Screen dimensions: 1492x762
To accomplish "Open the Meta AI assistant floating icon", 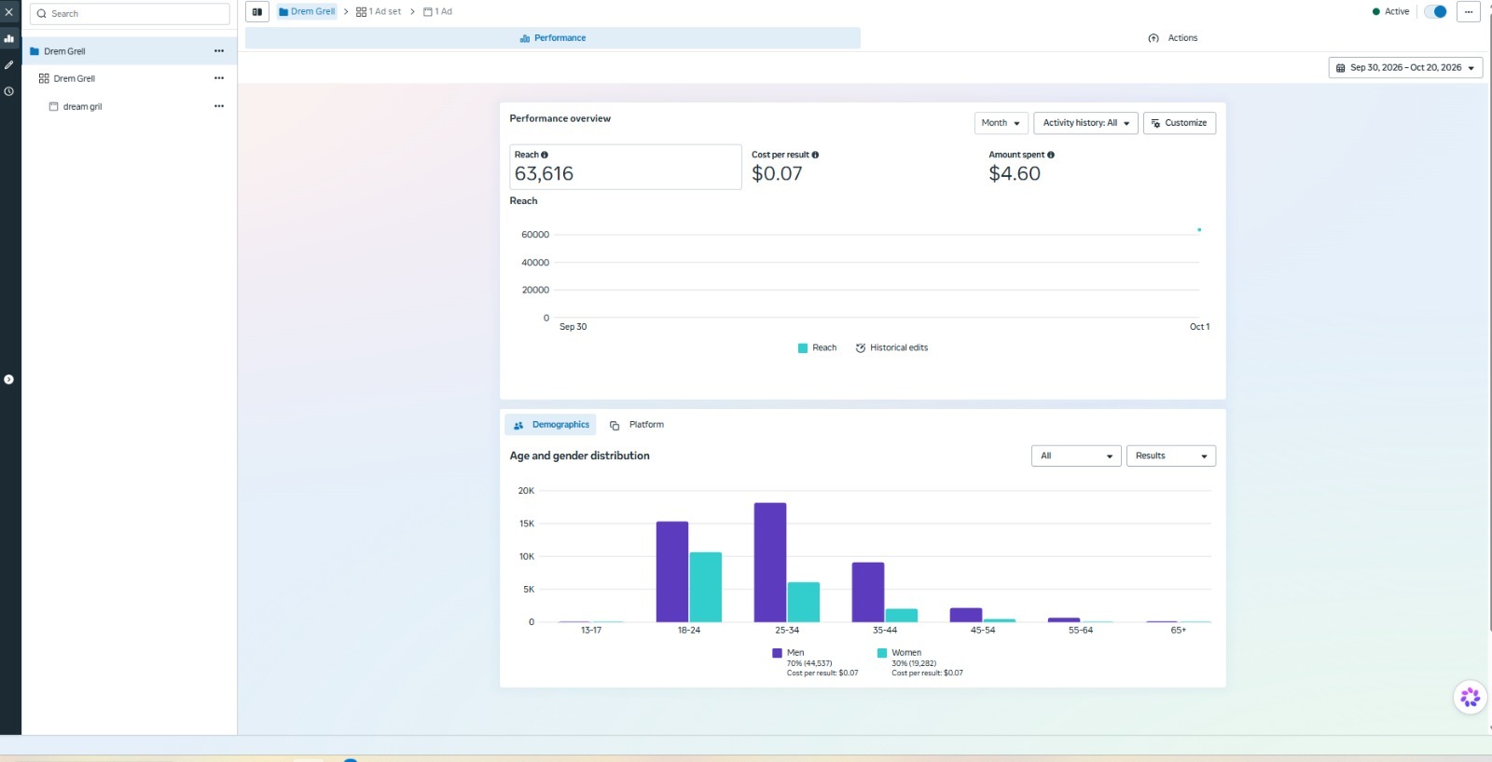I will coord(1471,697).
